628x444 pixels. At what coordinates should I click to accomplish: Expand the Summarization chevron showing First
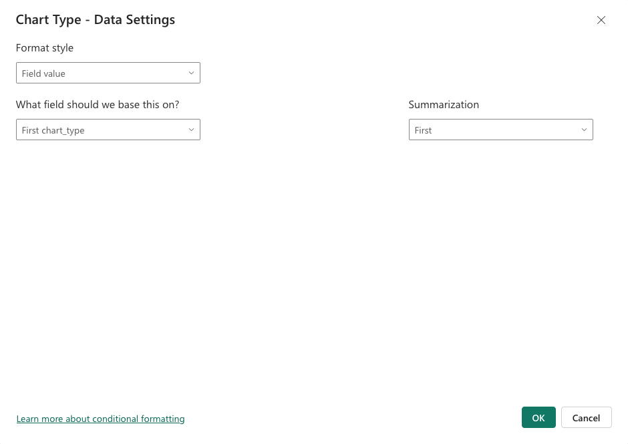point(584,130)
